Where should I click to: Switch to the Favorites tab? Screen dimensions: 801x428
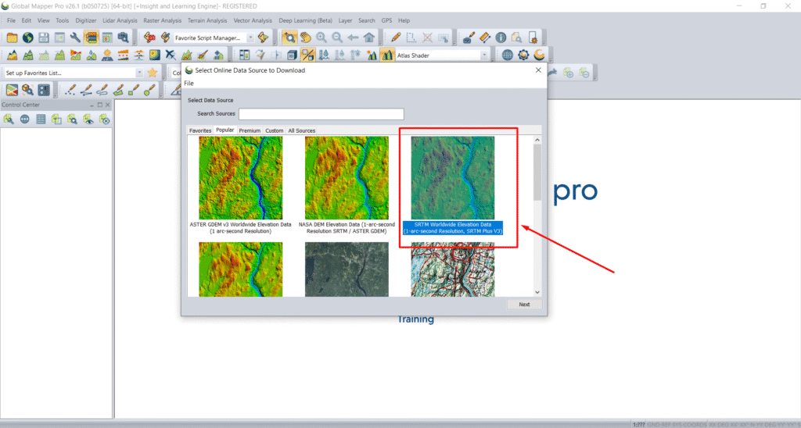tap(199, 130)
